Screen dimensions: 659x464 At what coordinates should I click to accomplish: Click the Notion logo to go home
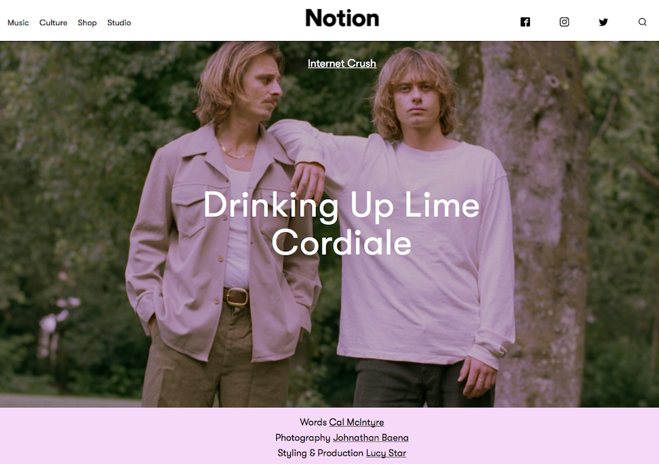pos(342,18)
